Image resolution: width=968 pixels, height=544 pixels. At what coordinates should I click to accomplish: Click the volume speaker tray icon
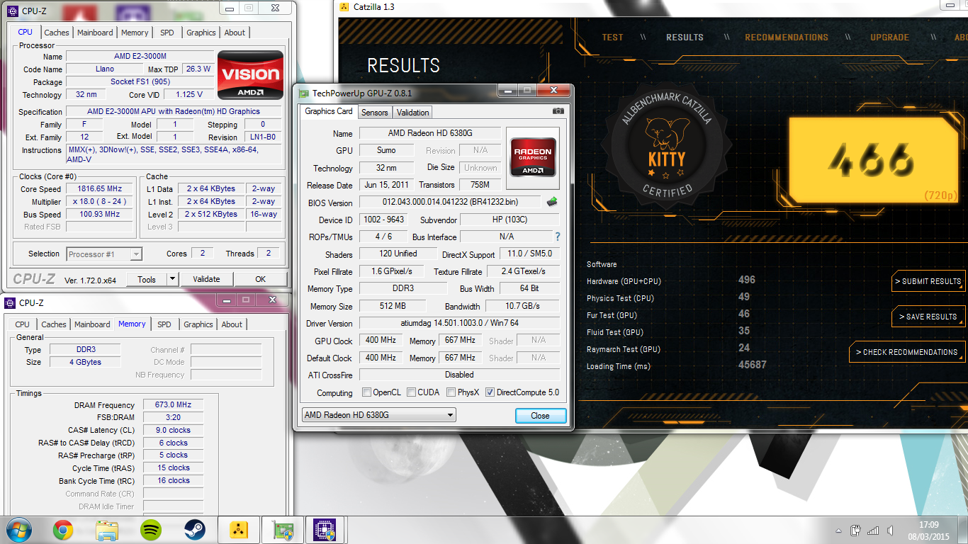[890, 530]
